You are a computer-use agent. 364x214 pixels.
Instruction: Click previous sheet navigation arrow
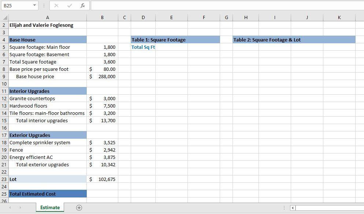[x=10, y=207]
